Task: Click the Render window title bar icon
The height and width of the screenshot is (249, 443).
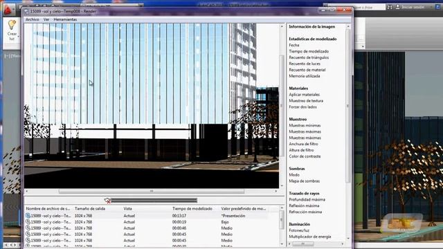Action: (26, 11)
